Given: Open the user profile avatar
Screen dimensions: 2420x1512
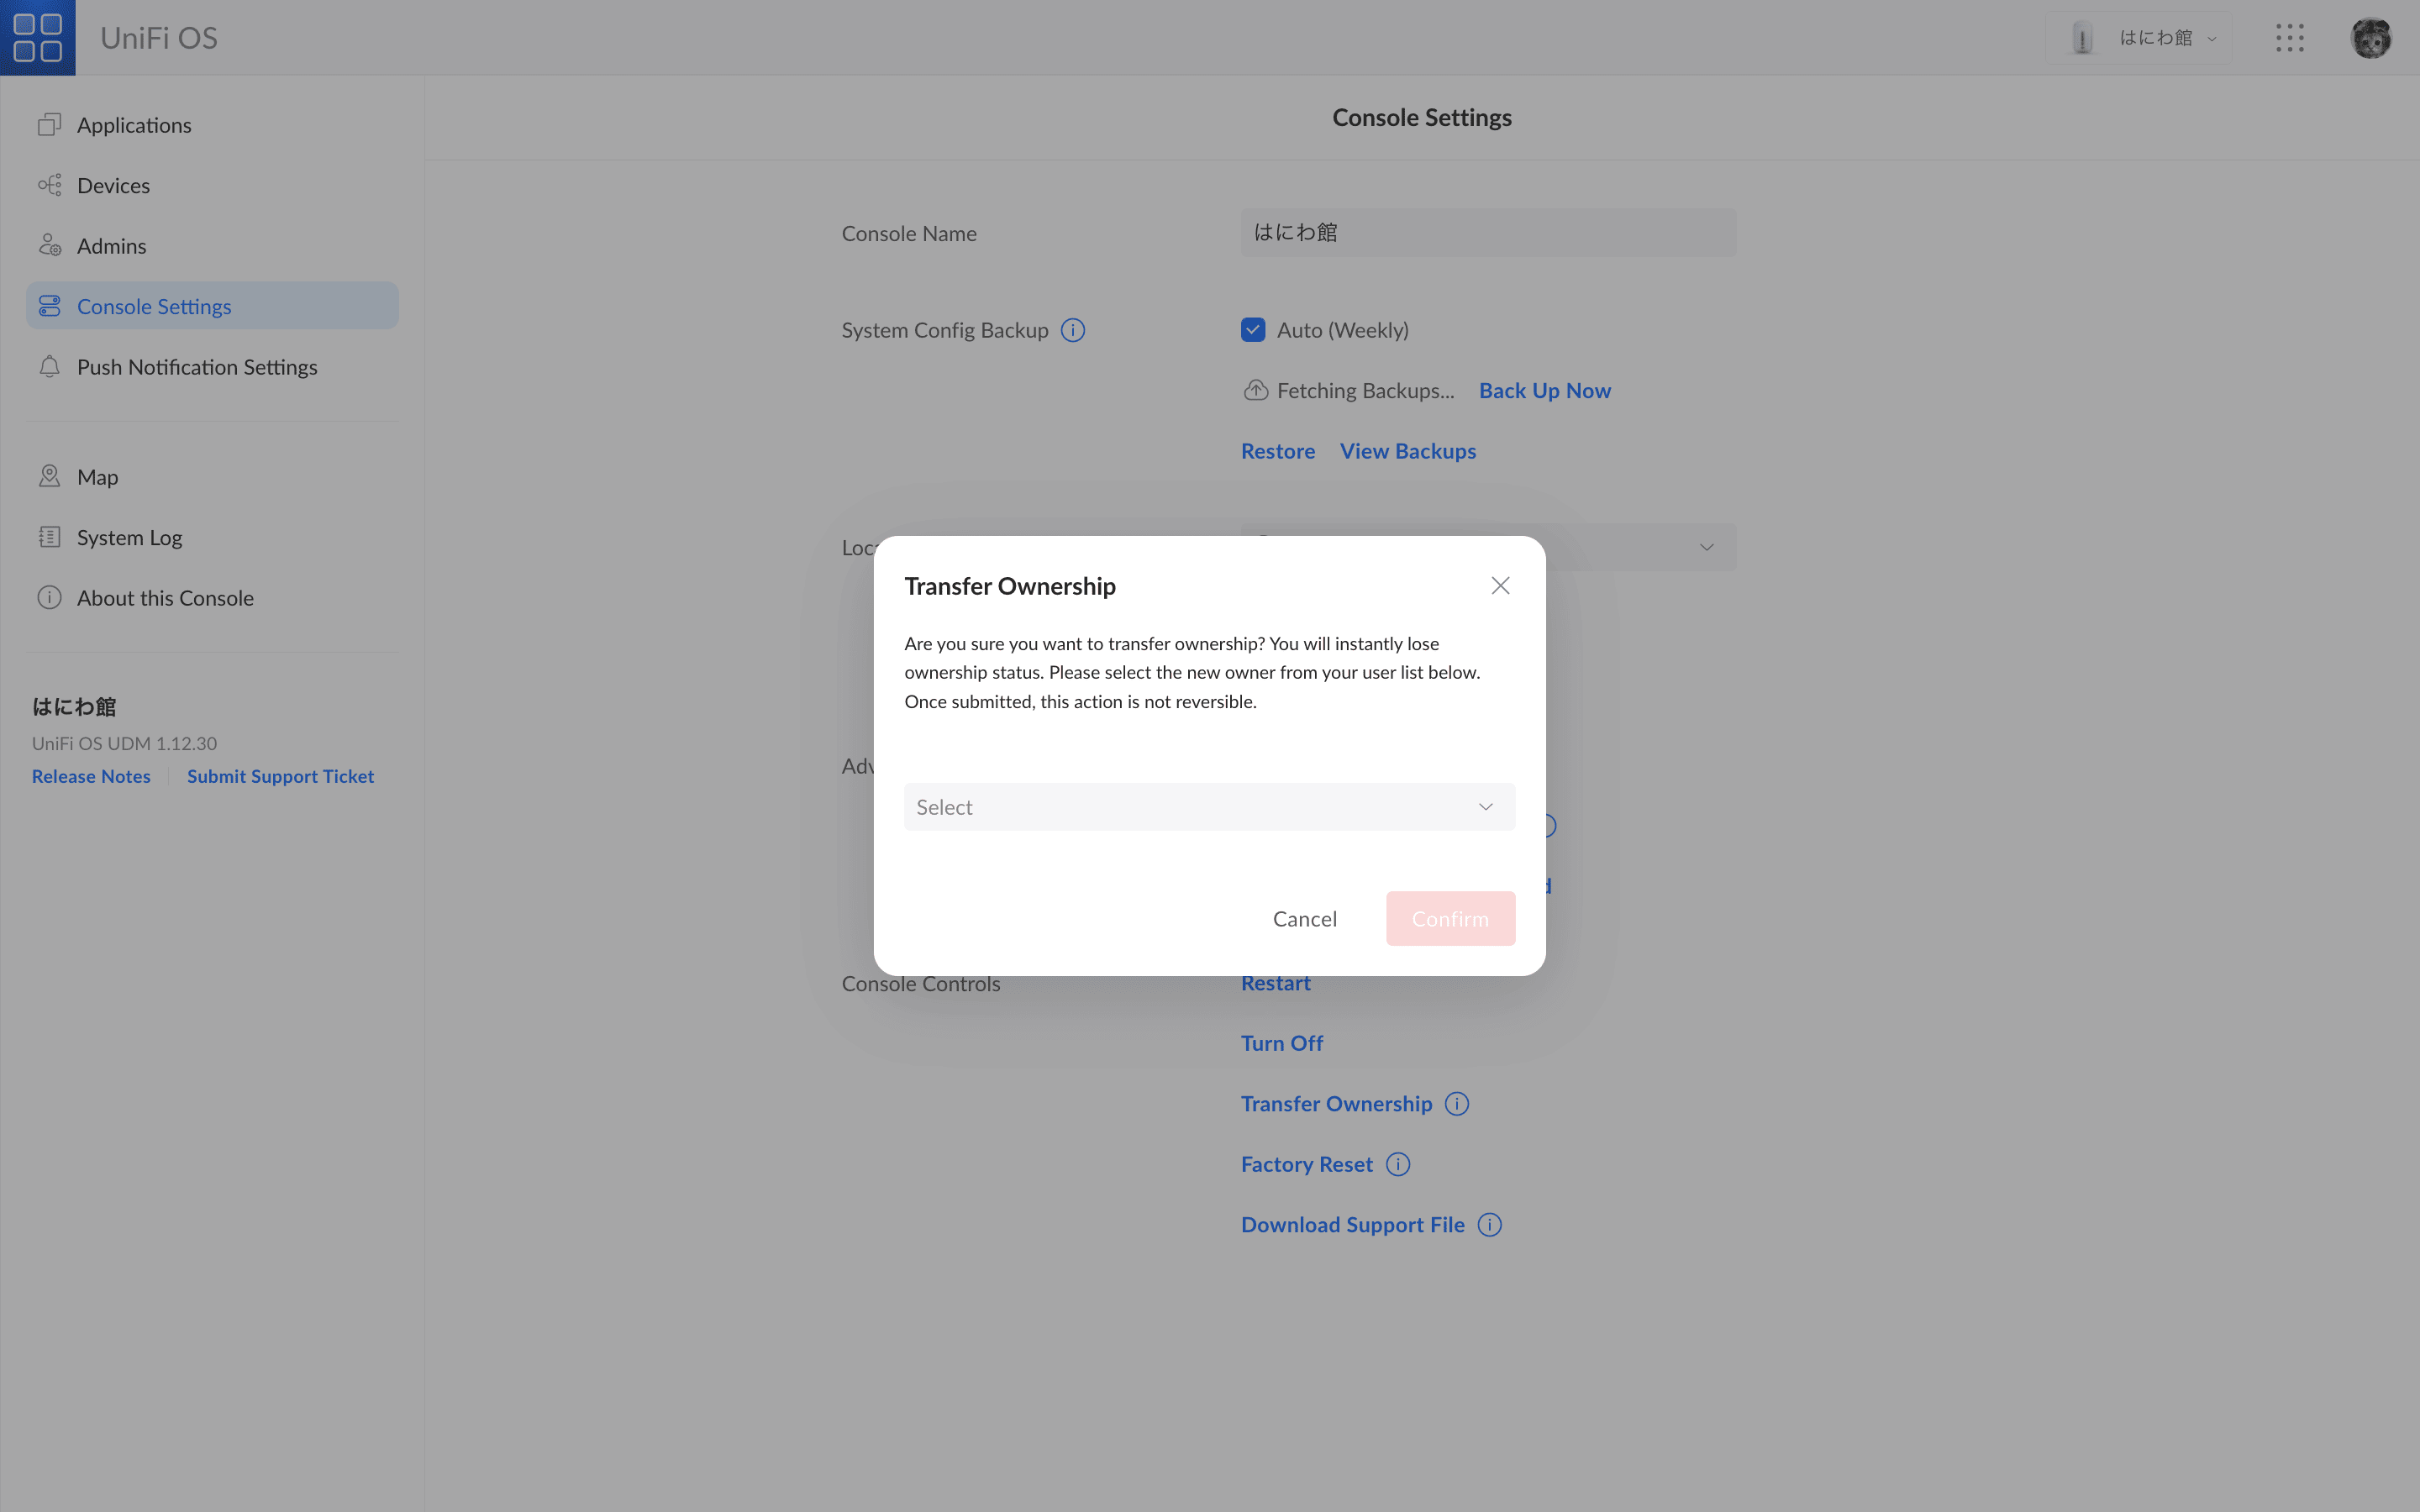Looking at the screenshot, I should tap(2371, 38).
